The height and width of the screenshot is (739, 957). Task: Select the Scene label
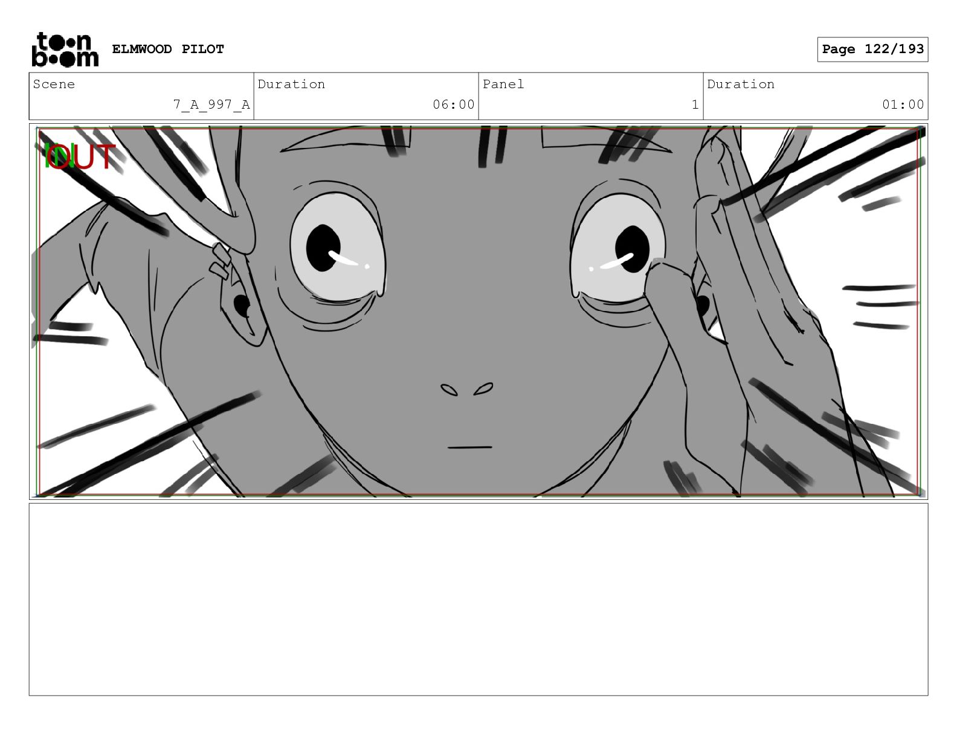[54, 84]
